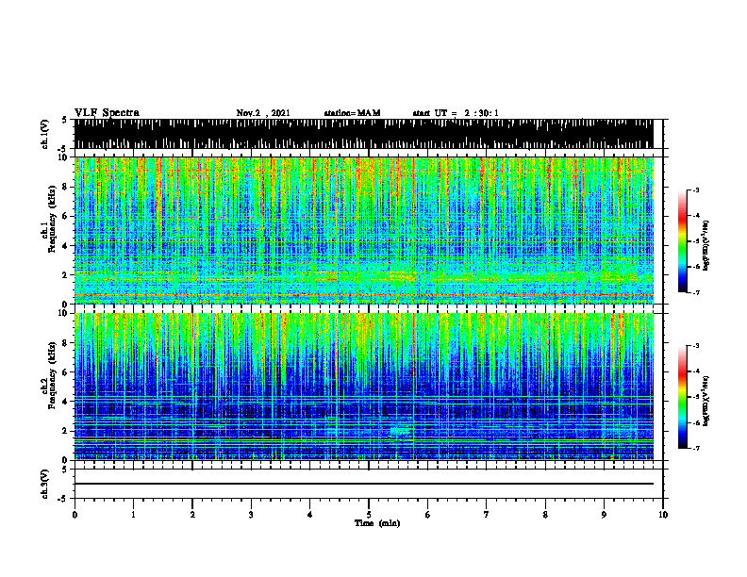Click time axis tick label "3"
This screenshot has width=747, height=577.
251,515
